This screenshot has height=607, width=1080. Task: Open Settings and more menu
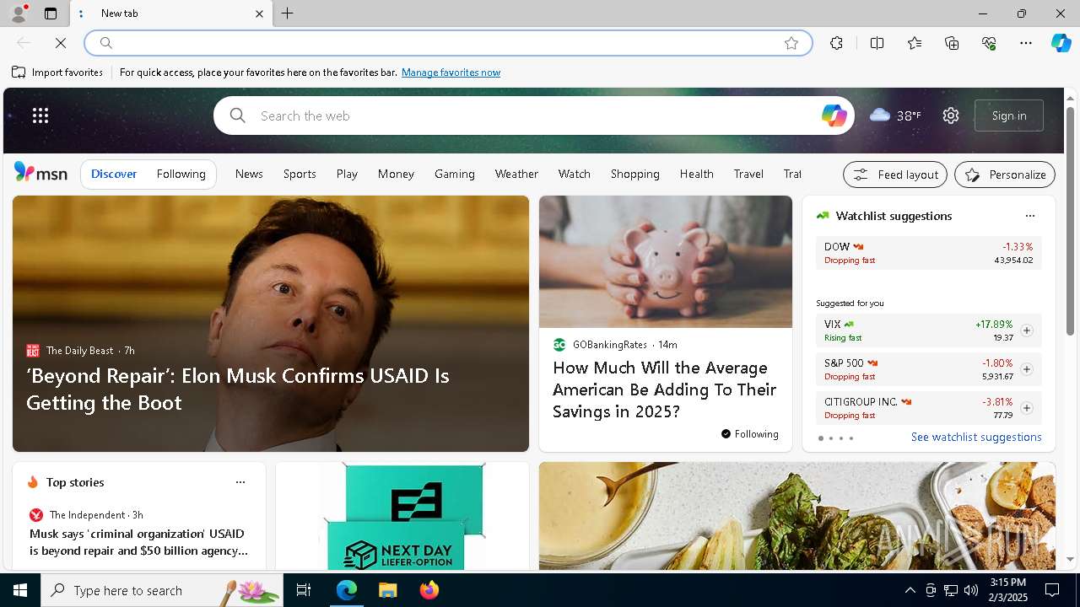click(1026, 43)
